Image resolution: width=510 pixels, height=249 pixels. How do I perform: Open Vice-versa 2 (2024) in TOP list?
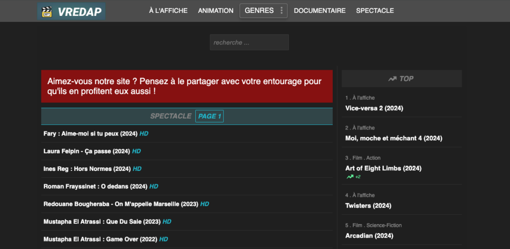click(374, 108)
